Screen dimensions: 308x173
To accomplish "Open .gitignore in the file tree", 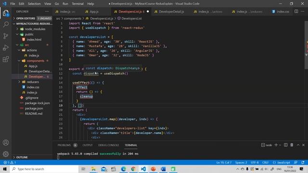I will coord(32,98).
